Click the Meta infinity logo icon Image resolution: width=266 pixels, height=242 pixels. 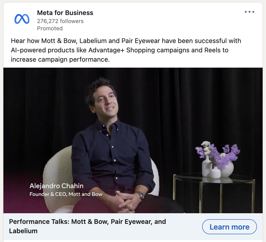22,19
